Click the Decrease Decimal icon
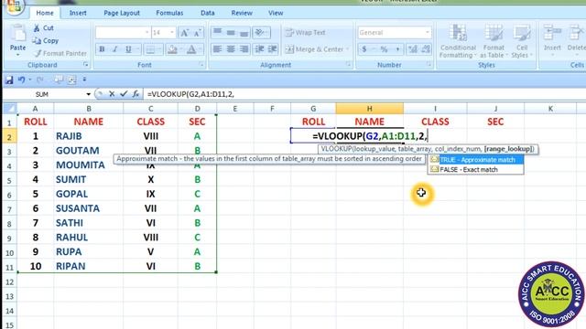This screenshot has width=586, height=329. [426, 49]
